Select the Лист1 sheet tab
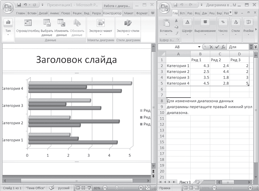Image resolution: width=259 pixels, height=191 pixels. click(185, 182)
